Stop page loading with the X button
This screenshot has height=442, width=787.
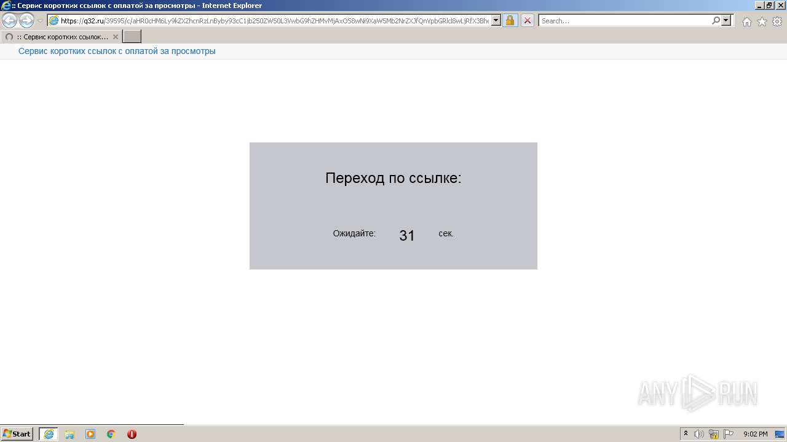coord(528,21)
